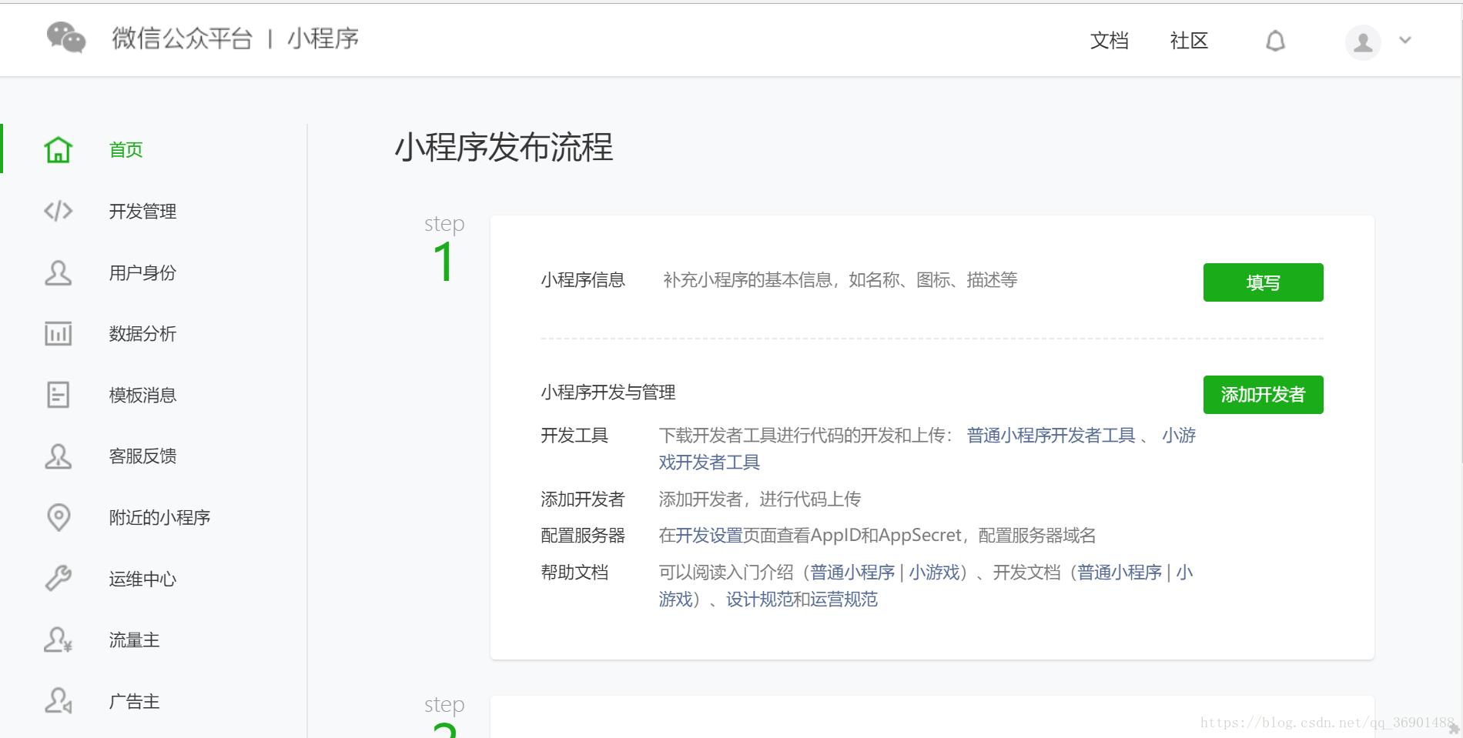
Task: Click the person icon for 用户身份
Action: click(x=59, y=272)
